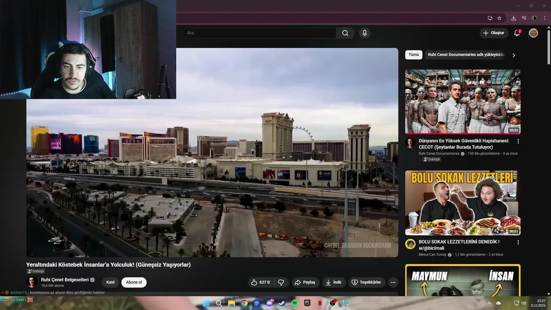Screen dimensions: 551x310
Task: Open the MAYMUN İNSAN video thumbnail
Action: pos(463,280)
